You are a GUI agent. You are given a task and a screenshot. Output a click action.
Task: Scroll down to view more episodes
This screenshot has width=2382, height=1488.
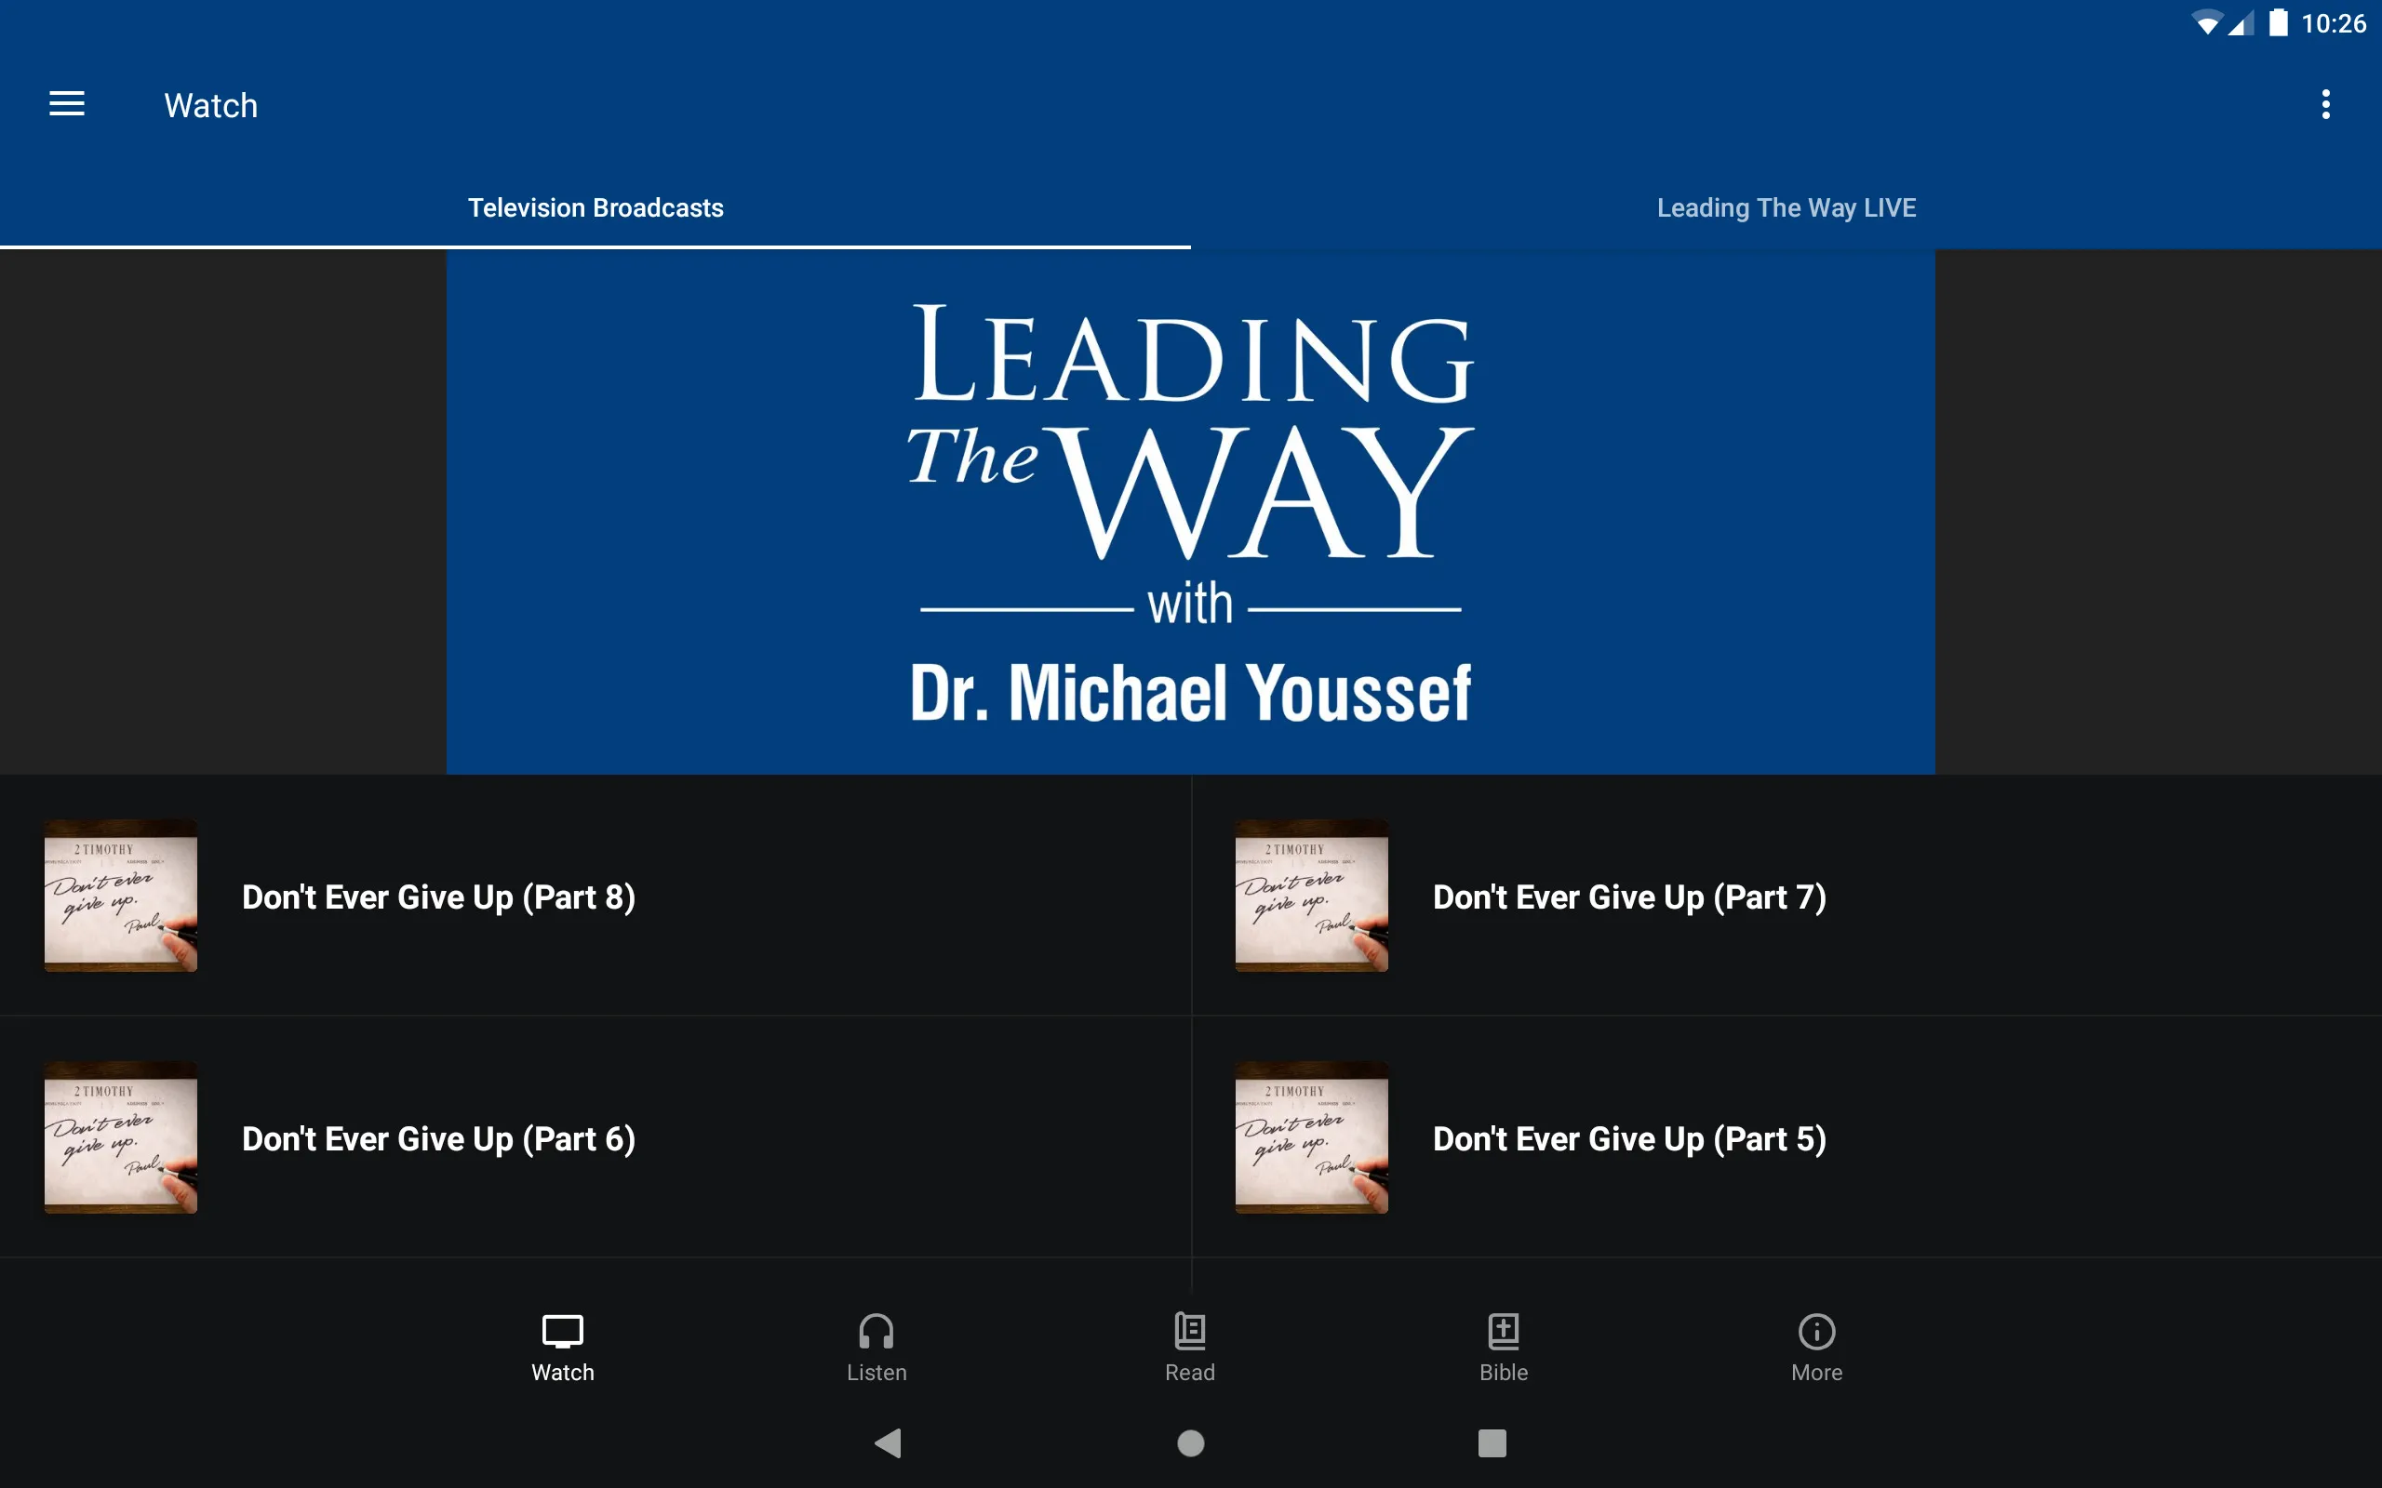[x=1190, y=1029]
